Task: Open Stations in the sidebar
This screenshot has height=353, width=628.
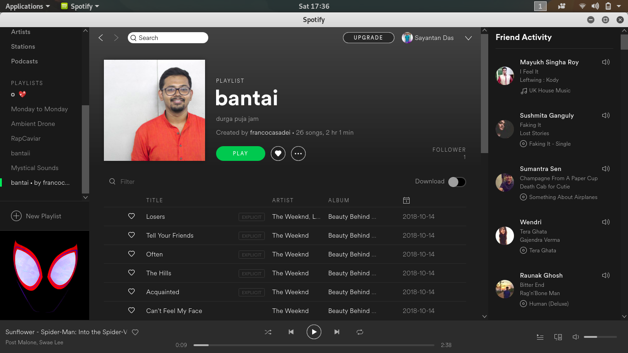Action: click(23, 46)
